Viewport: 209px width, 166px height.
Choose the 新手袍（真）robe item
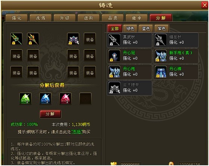pyautogui.click(x=176, y=56)
